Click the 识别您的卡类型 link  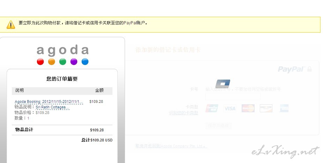pyautogui.click(x=183, y=113)
